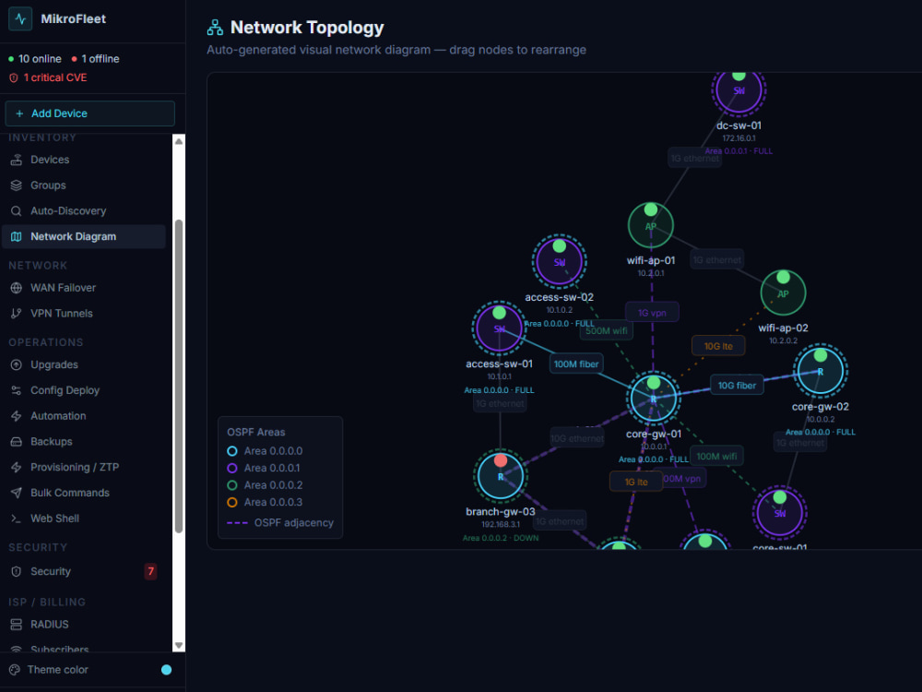The image size is (922, 692).
Task: Click the Area 0.0.0.2 · DOWN label
Action: (x=501, y=538)
